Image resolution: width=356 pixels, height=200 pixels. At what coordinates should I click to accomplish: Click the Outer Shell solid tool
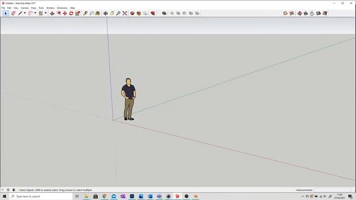pyautogui.click(x=164, y=13)
